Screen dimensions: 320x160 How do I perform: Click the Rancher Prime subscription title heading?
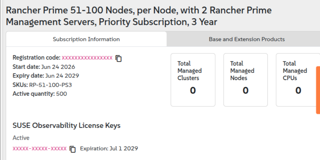[139, 16]
